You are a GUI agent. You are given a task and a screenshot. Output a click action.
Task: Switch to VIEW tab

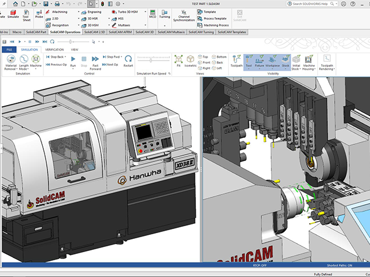tap(75, 50)
